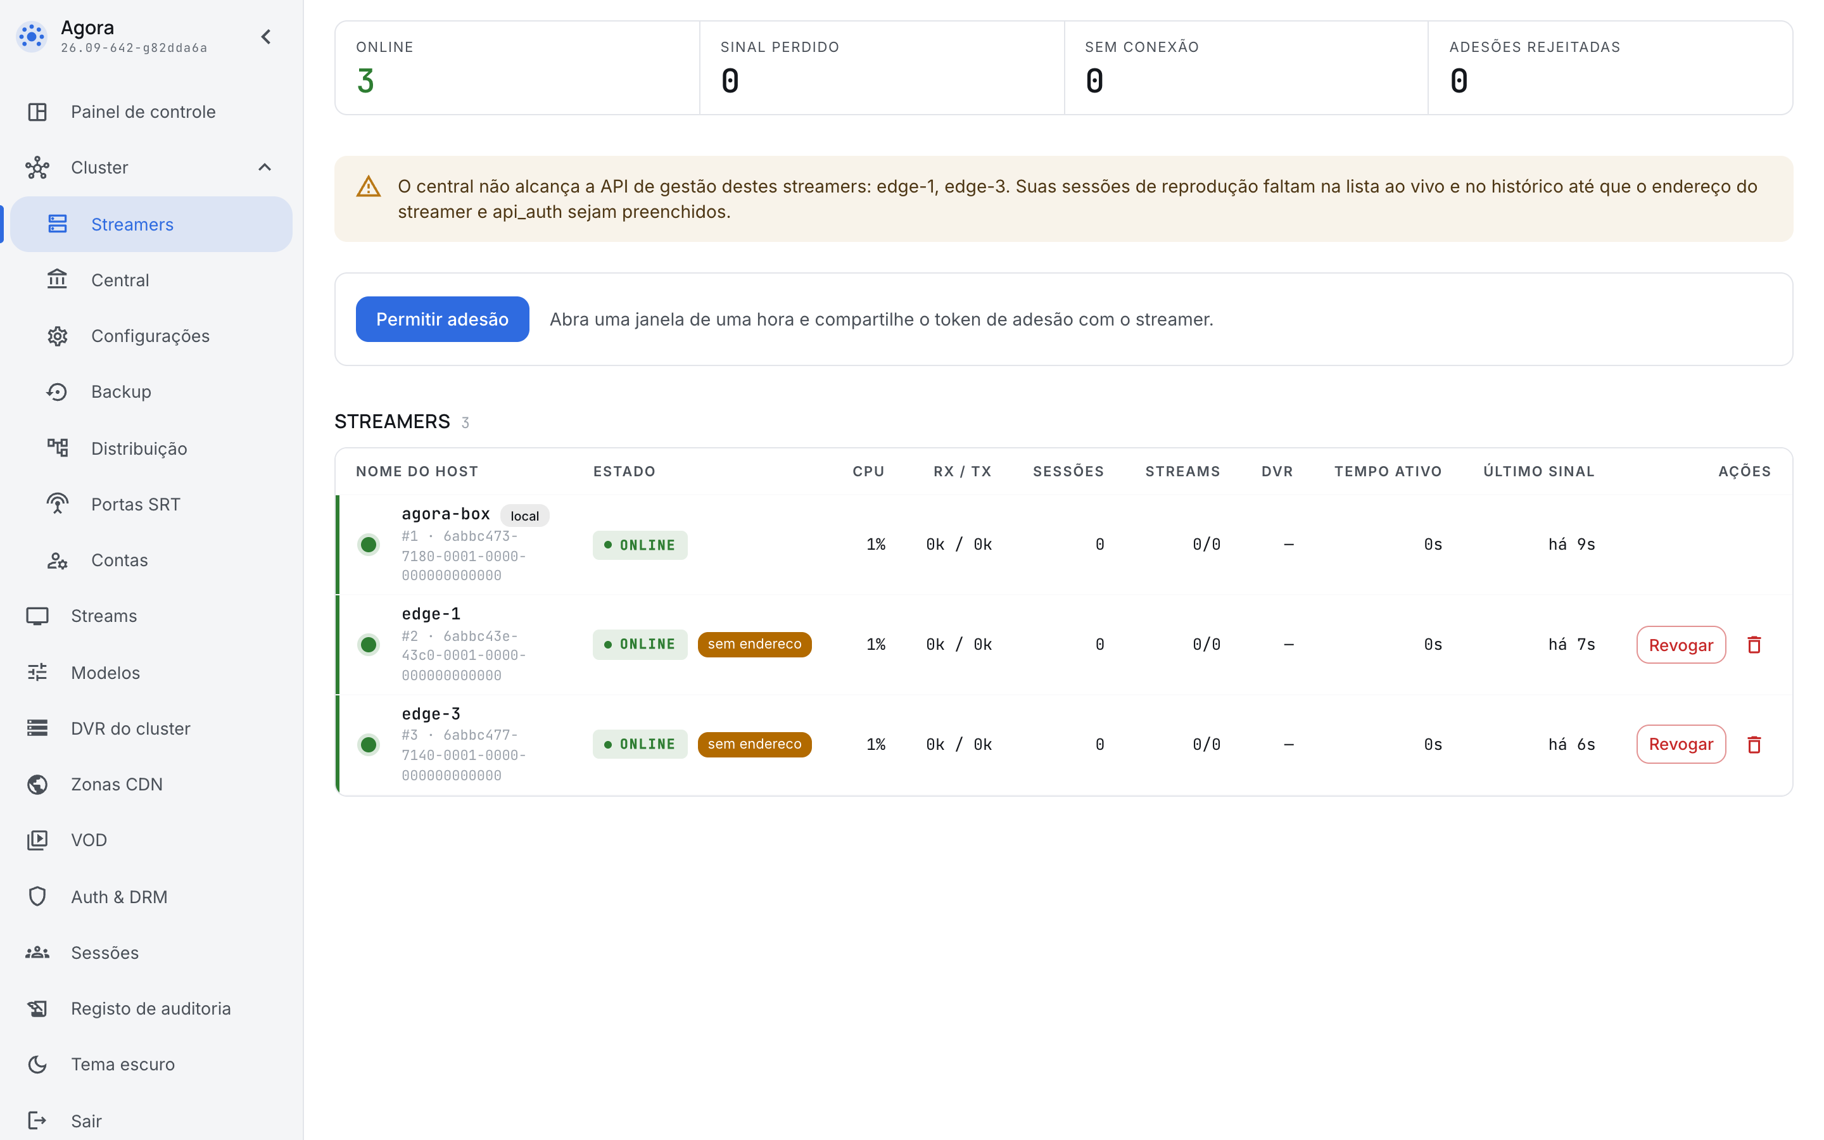Click the 'sem endereco' badge on edge-3

tap(754, 744)
